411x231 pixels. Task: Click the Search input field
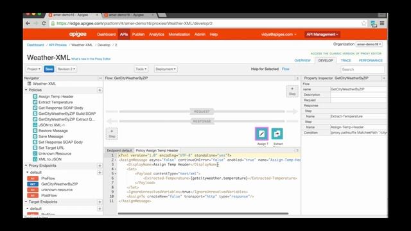(362, 69)
